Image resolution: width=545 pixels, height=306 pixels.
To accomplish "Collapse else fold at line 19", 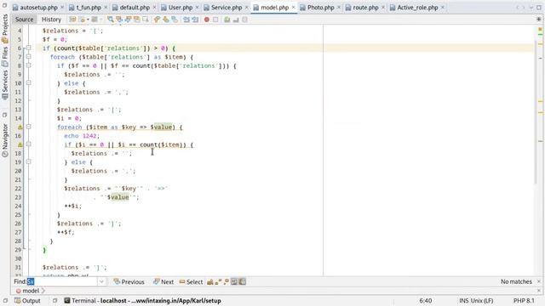I will pyautogui.click(x=28, y=161).
